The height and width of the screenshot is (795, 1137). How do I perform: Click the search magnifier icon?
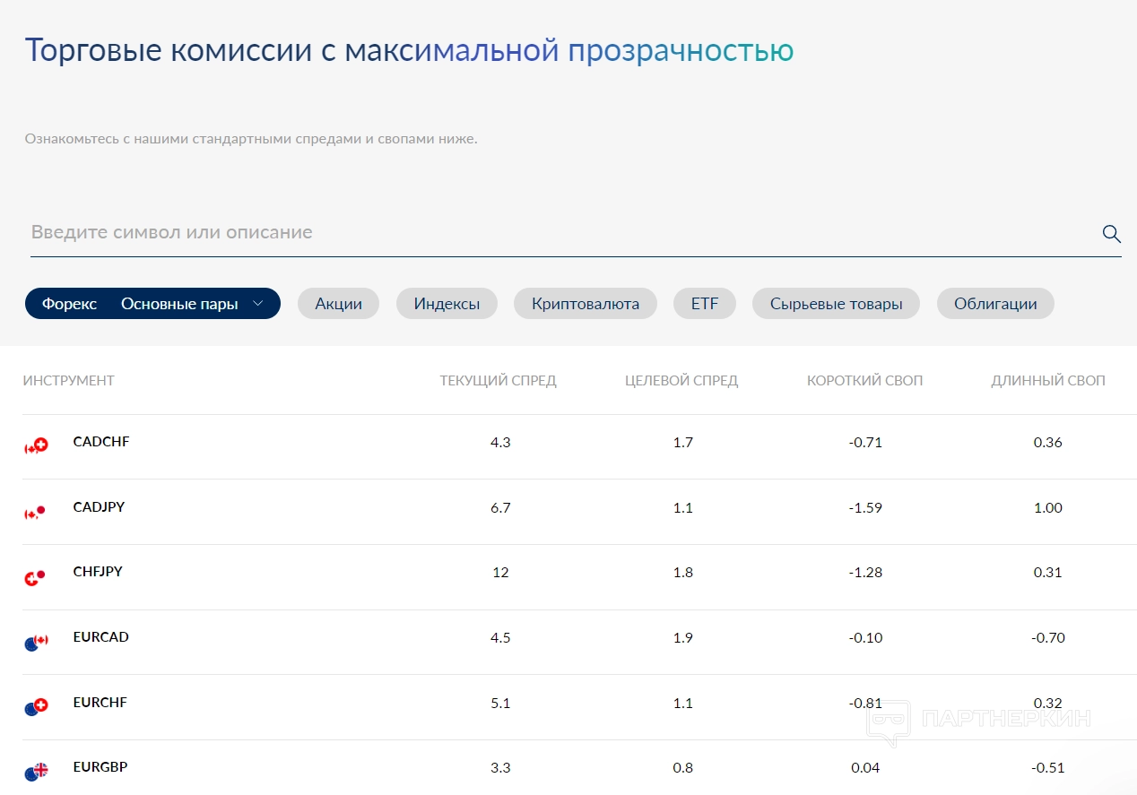pos(1111,234)
